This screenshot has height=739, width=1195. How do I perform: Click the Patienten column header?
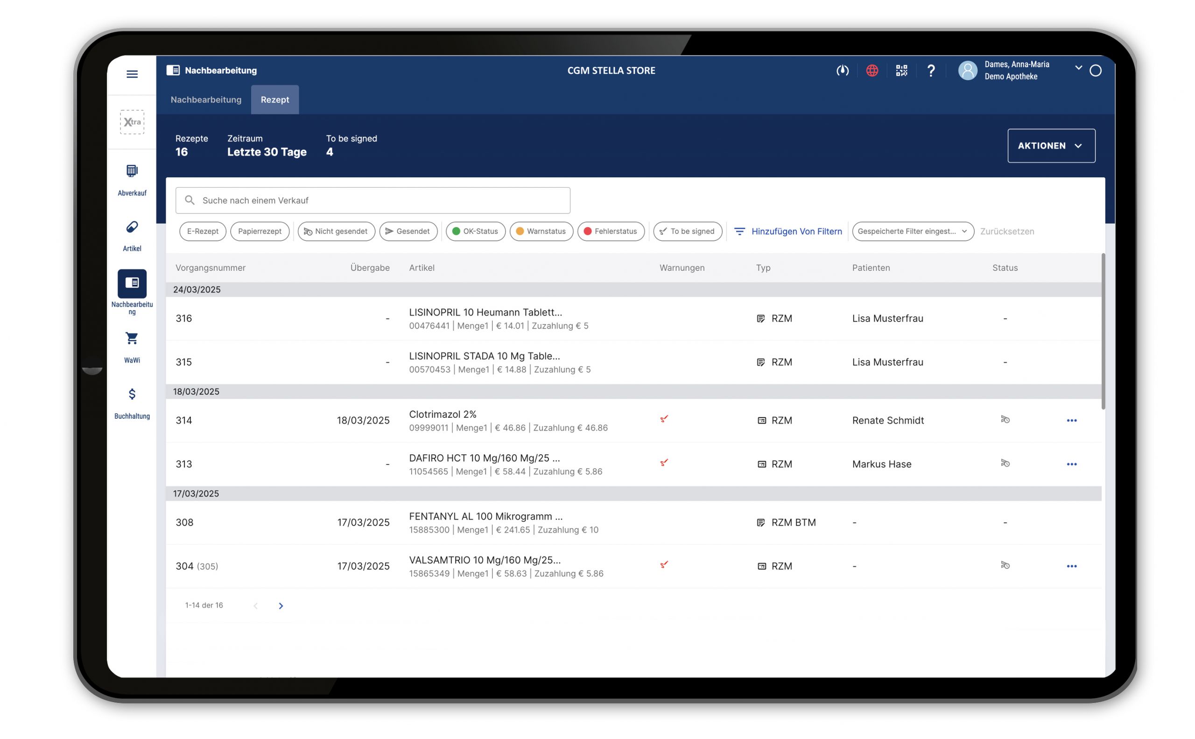(871, 268)
